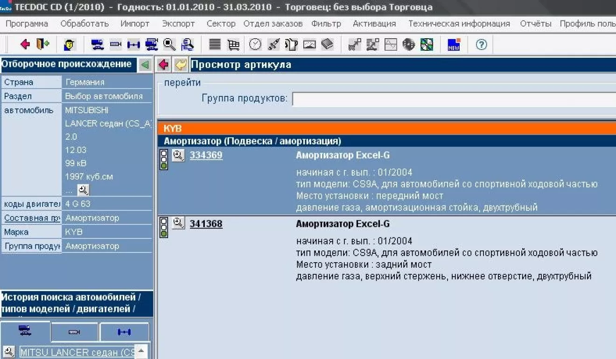Click the exit door icon in the toolbar
This screenshot has width=616, height=359.
point(43,44)
